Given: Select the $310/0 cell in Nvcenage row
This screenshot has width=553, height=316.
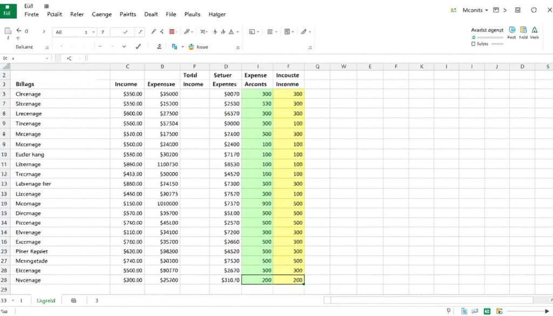Looking at the screenshot, I should 225,280.
